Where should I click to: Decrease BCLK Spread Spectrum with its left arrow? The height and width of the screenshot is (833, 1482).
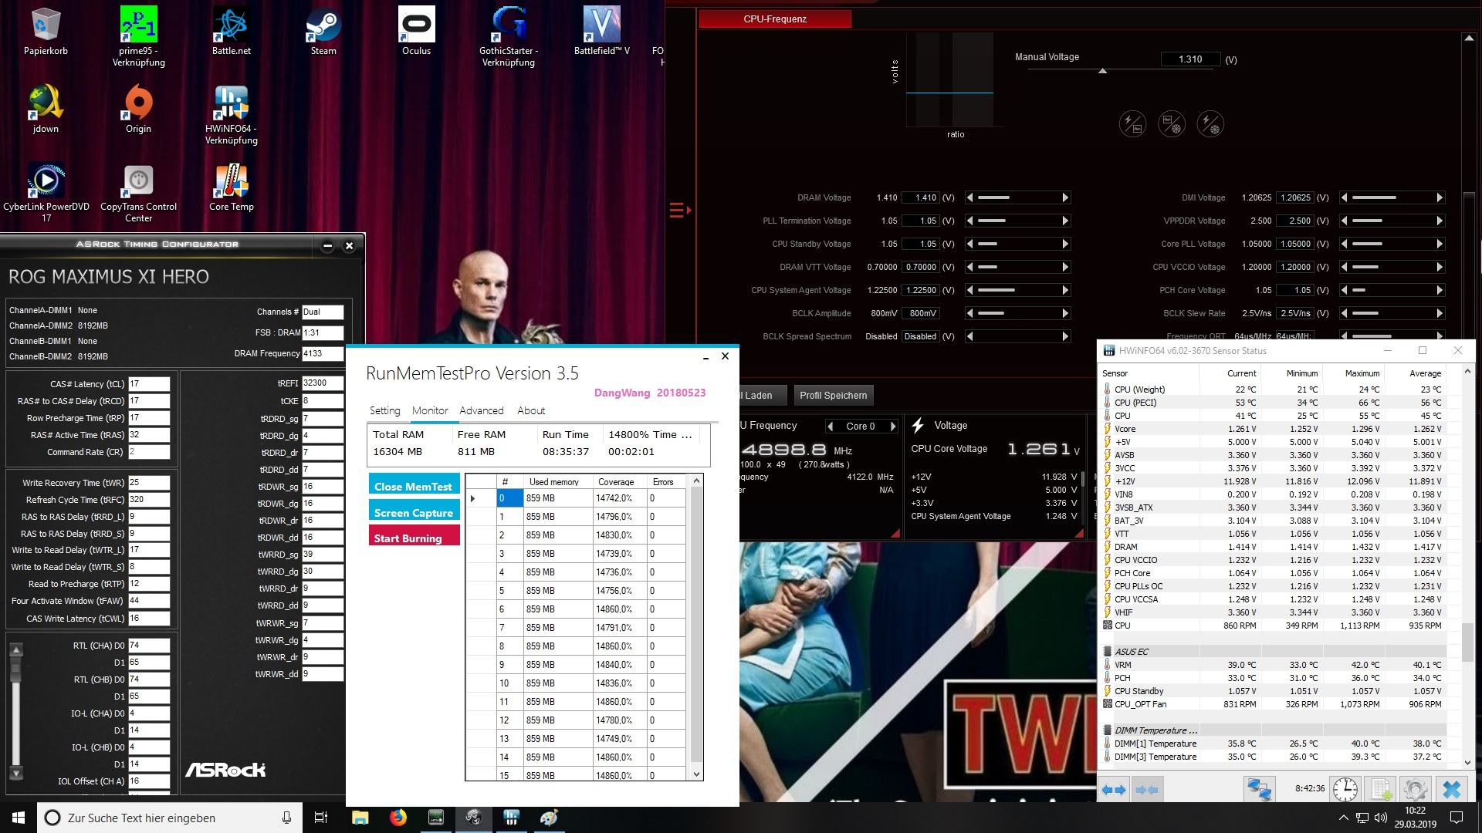970,336
